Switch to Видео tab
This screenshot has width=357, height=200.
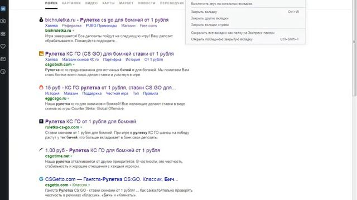coord(91,3)
